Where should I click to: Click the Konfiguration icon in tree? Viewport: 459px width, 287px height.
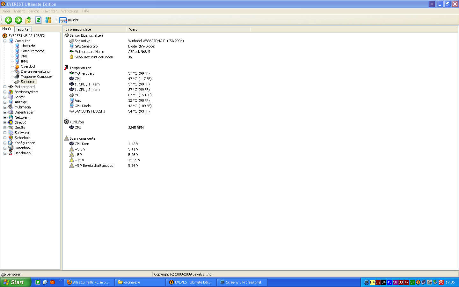click(11, 143)
